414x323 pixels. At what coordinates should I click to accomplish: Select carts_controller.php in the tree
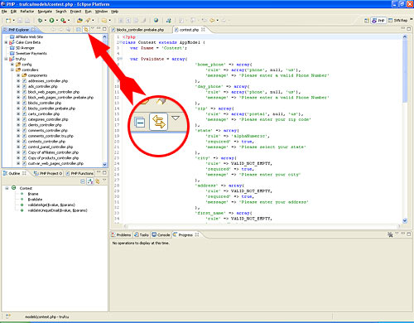(x=44, y=114)
